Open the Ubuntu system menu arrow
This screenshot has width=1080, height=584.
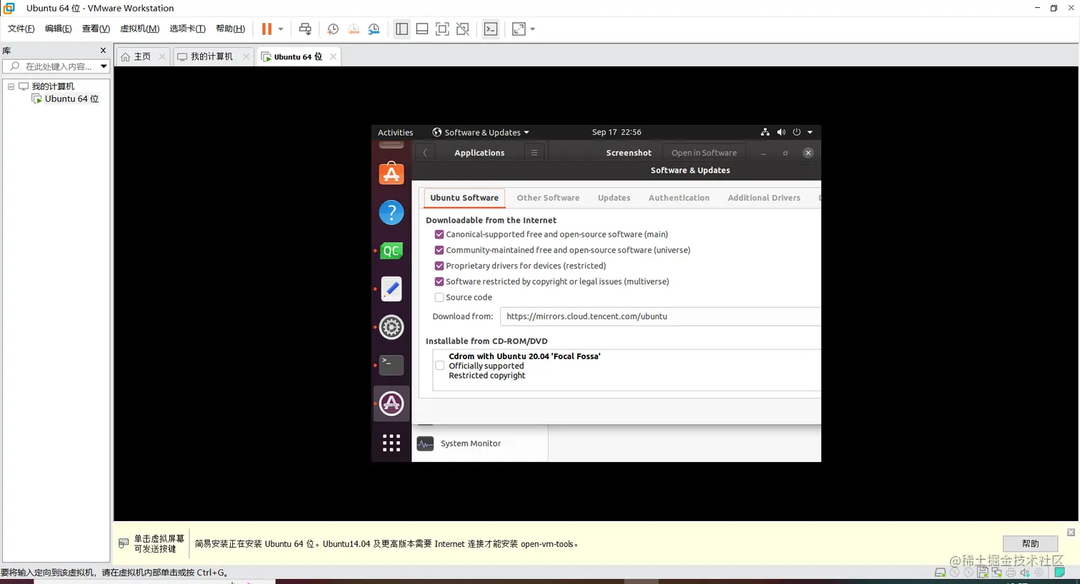point(810,132)
